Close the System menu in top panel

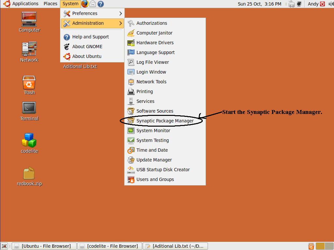pyautogui.click(x=70, y=4)
